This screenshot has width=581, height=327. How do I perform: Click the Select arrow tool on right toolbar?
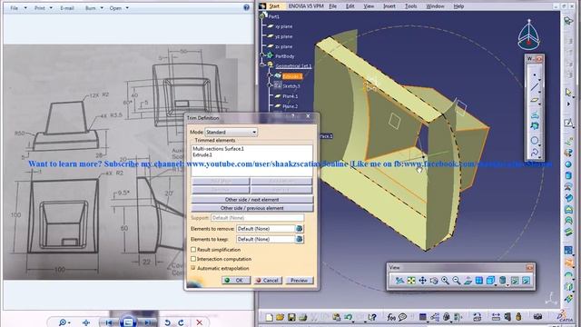point(568,92)
